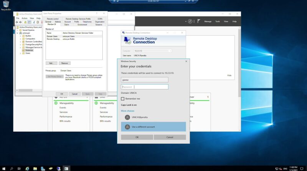Viewport: 307px width, 171px height.
Task: Click the Remote Desktop Connection title icon
Action: [124, 33]
